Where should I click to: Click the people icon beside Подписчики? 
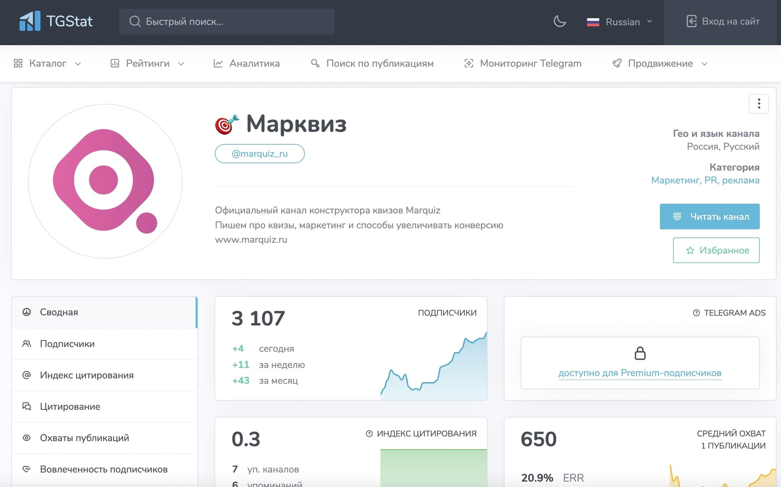(26, 344)
